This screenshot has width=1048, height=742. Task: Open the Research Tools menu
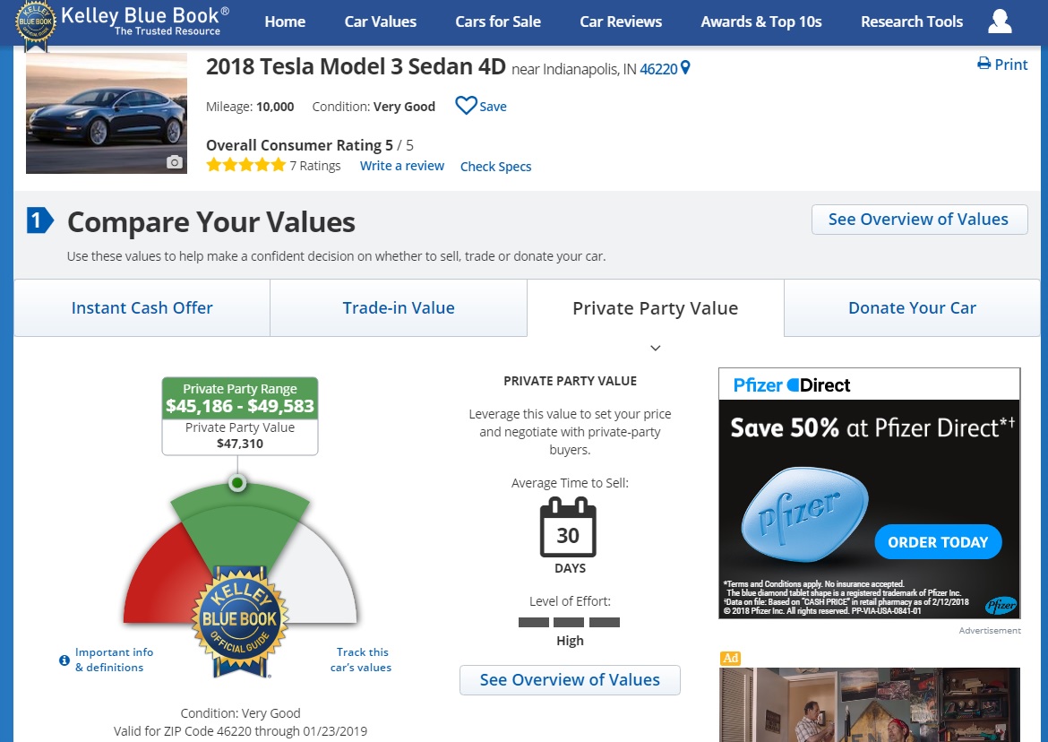point(912,22)
